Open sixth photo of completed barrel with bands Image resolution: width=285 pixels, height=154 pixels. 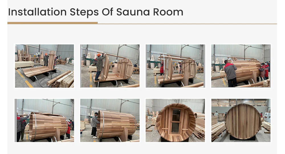110,120
